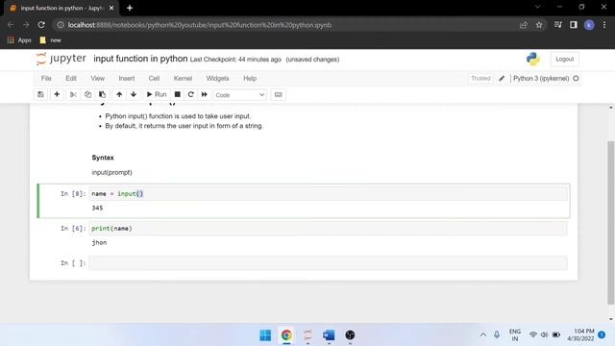Viewport: 615px width, 346px height.
Task: Click the 'Last Checkpoint: 44 minutes ago' text
Action: pos(235,60)
